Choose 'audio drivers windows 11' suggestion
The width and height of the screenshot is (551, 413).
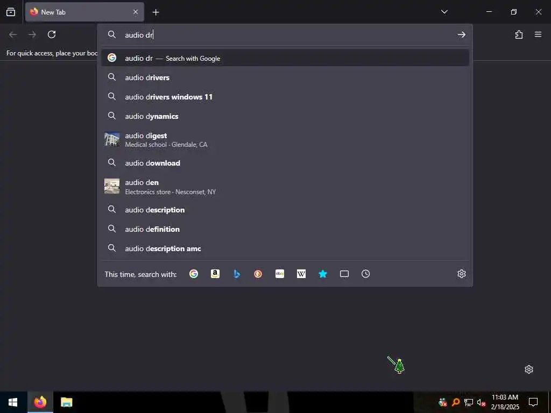coord(285,97)
